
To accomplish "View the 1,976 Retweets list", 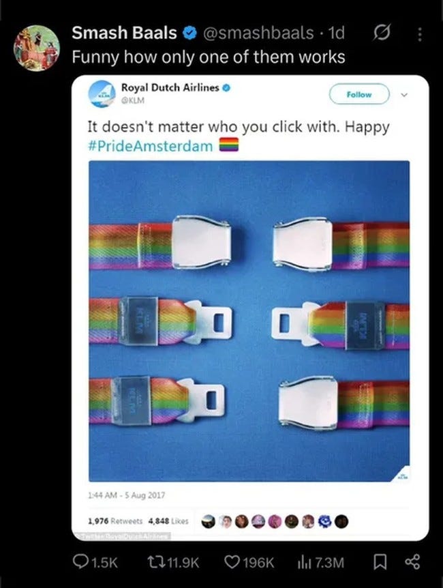I will pyautogui.click(x=115, y=521).
